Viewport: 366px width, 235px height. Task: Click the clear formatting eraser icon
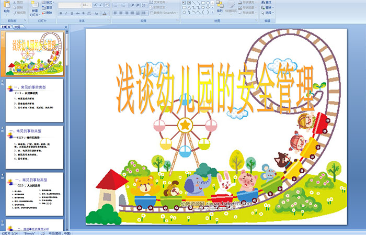pyautogui.click(x=107, y=5)
